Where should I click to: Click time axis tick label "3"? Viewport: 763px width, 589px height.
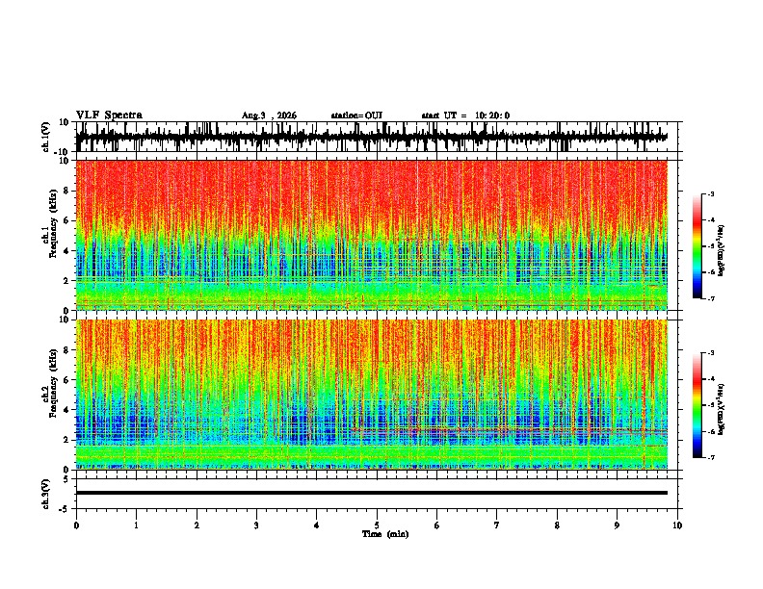(x=256, y=525)
